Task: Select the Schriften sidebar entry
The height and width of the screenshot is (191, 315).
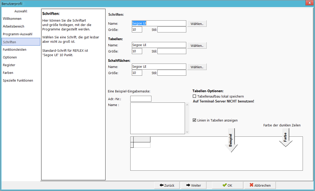Action: click(21, 42)
